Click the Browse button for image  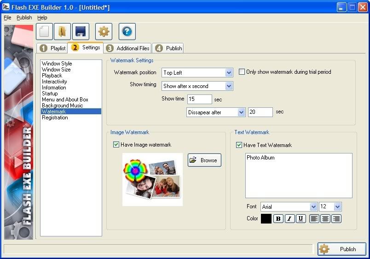(x=204, y=160)
